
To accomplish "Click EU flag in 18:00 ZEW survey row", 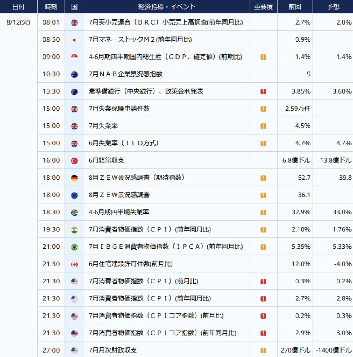I will 74,195.
